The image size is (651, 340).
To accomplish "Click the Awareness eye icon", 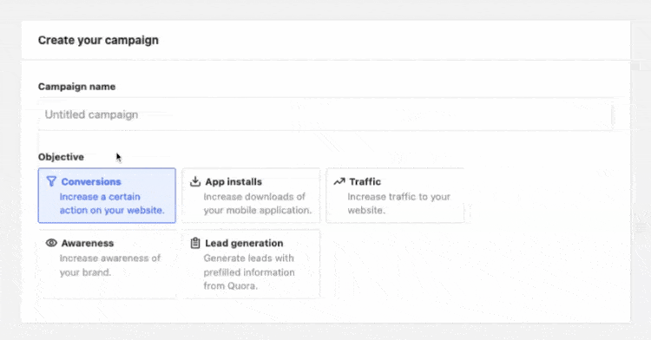I will 51,243.
